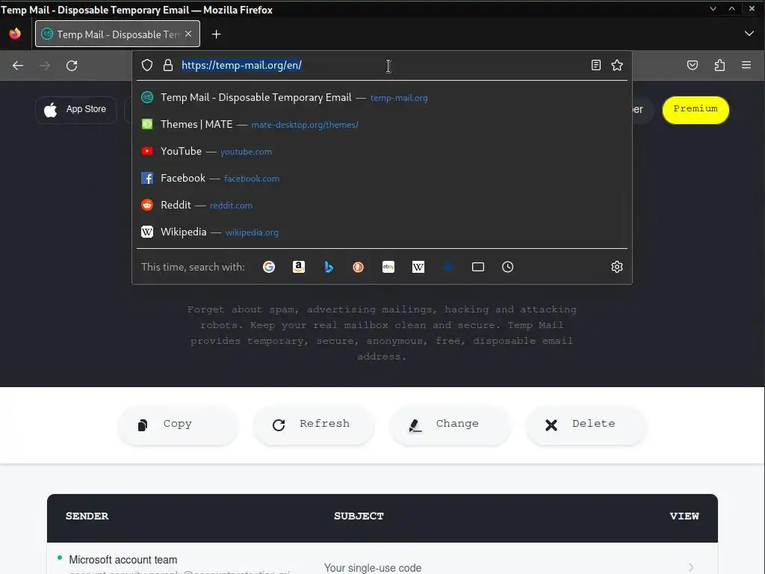Select Themes | MATE suggestion
Screen dimensions: 765x574
click(382, 125)
